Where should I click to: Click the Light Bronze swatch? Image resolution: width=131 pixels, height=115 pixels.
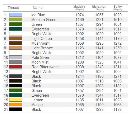coord(16,48)
